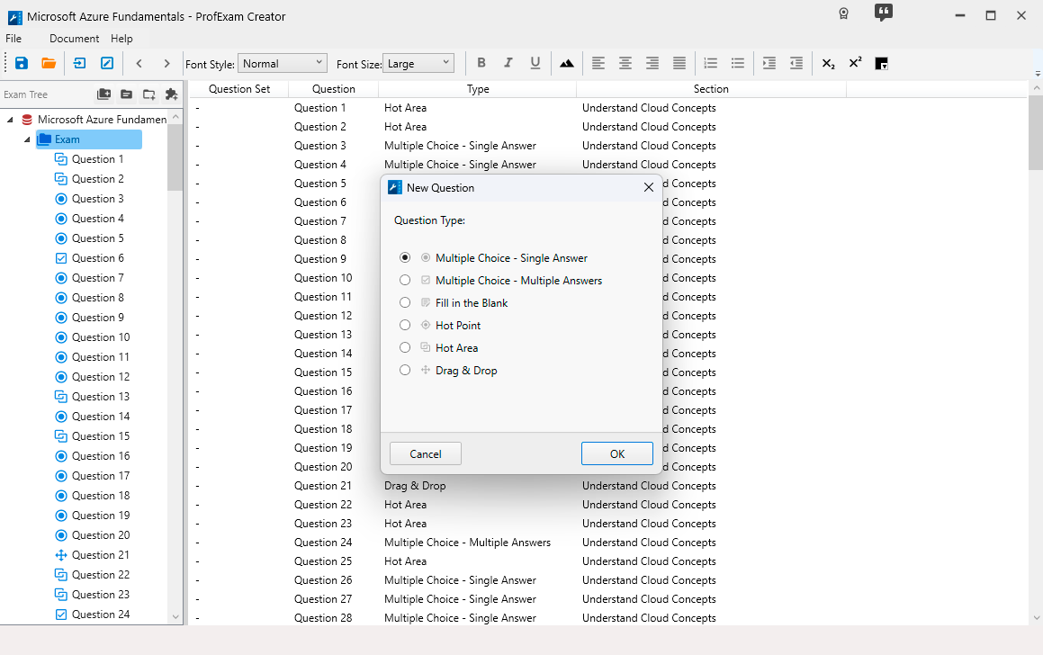Select Exam folder in tree
Viewport: 1043px width, 655px height.
click(x=88, y=139)
